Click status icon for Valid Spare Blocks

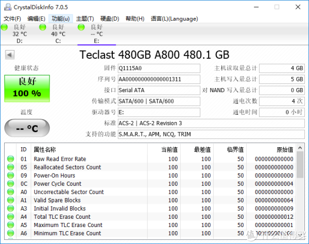10,200
